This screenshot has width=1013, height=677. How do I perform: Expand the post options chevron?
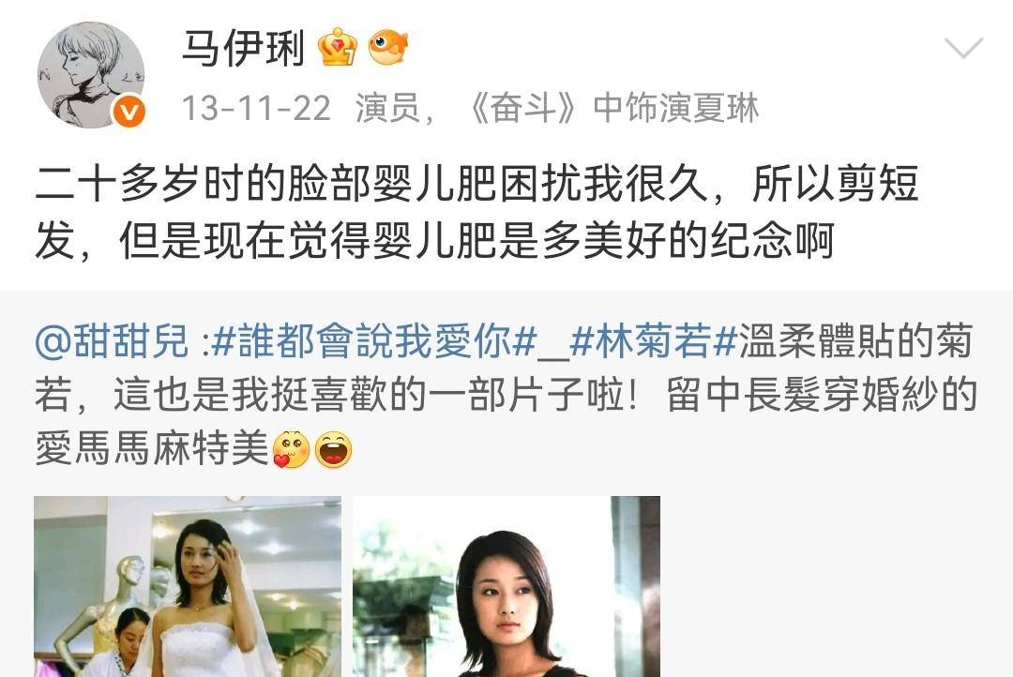click(963, 47)
